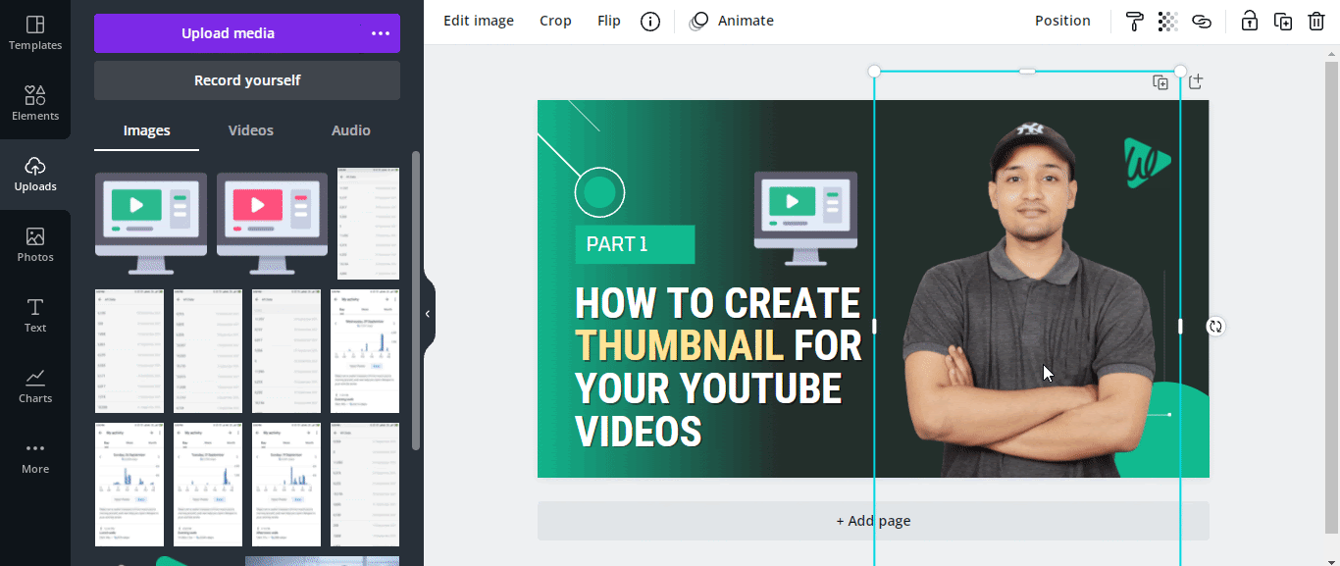This screenshot has height=566, width=1340.
Task: Toggle the lock icon for the element
Action: (x=1250, y=22)
